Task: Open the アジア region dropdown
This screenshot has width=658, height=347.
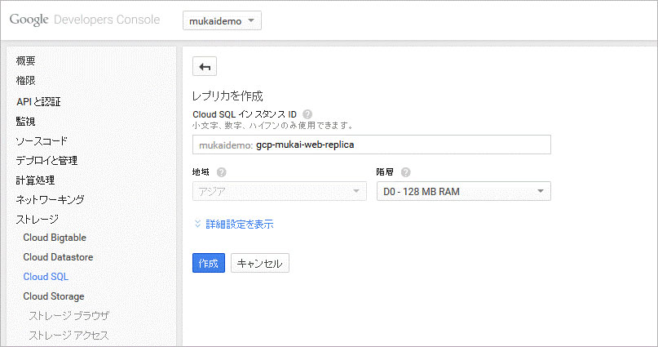Action: [280, 192]
